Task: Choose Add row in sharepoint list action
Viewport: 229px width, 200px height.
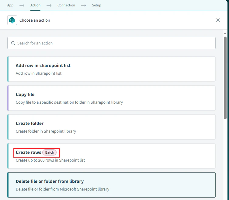Action: click(111, 69)
